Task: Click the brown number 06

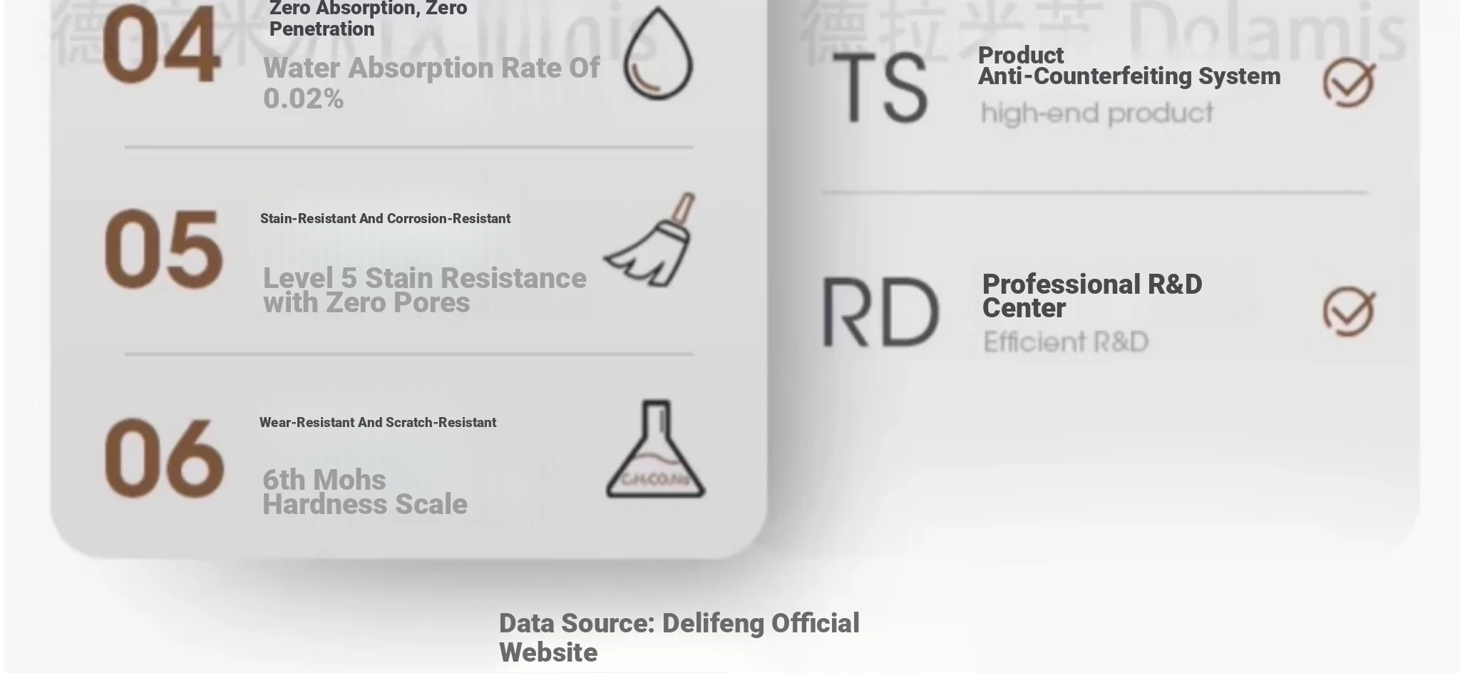Action: pos(164,458)
